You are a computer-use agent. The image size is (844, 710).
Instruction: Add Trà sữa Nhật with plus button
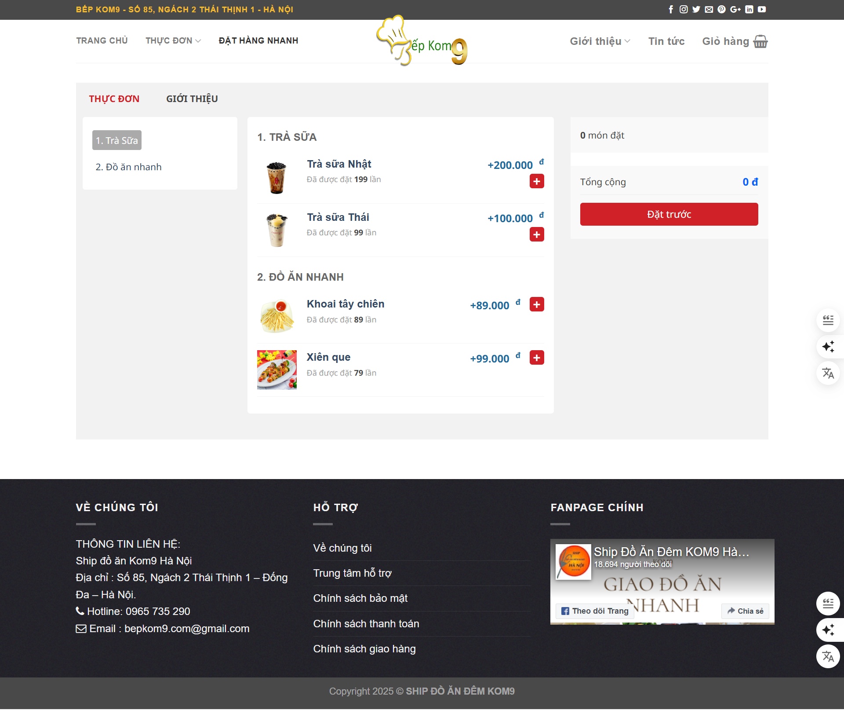pos(537,181)
